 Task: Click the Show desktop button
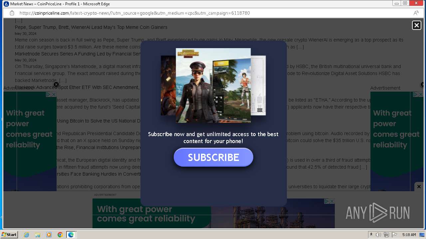point(422,235)
